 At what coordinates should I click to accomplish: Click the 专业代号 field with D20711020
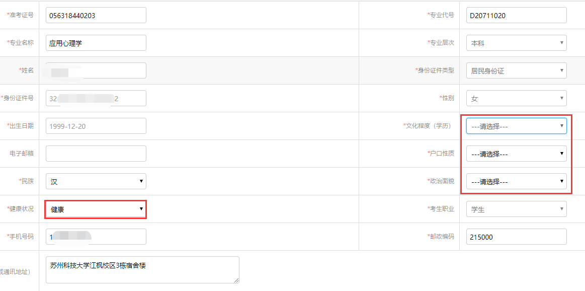pos(517,15)
